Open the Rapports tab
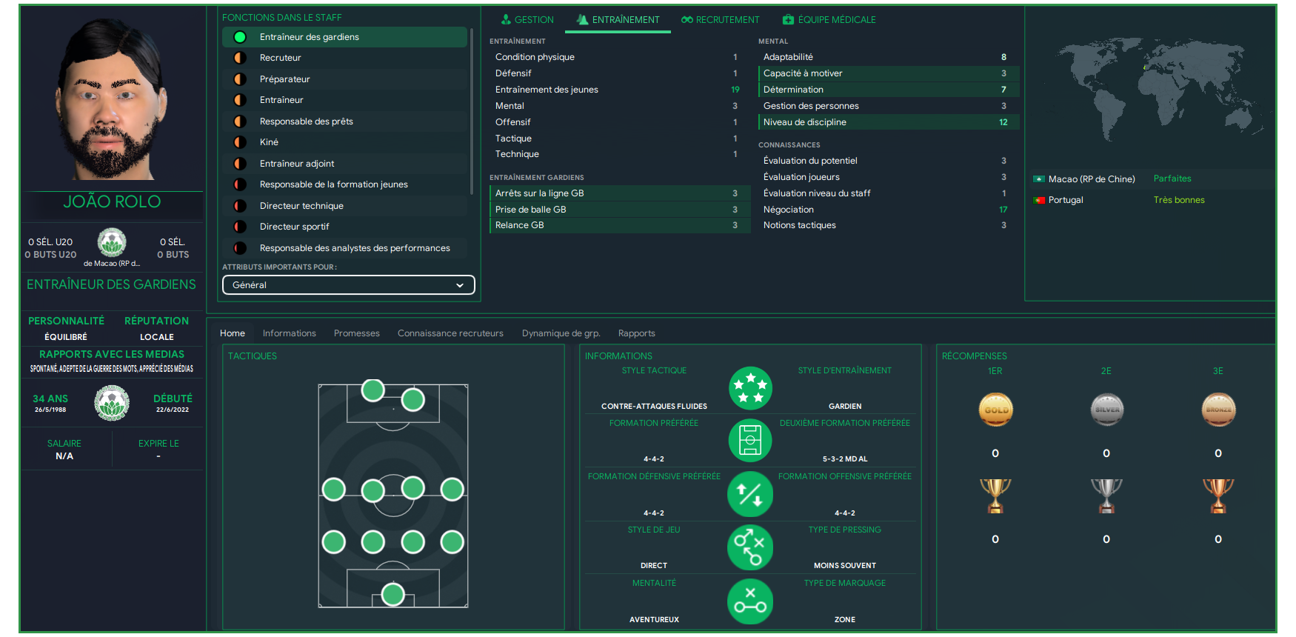 (x=637, y=333)
